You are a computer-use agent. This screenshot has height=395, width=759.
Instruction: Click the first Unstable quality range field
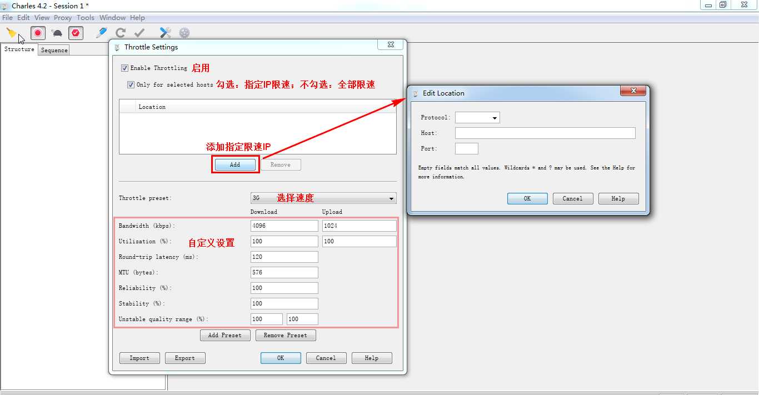point(267,319)
